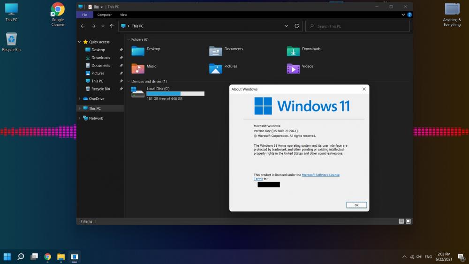Open the Microsoft Software License Terms link

pyautogui.click(x=320, y=175)
